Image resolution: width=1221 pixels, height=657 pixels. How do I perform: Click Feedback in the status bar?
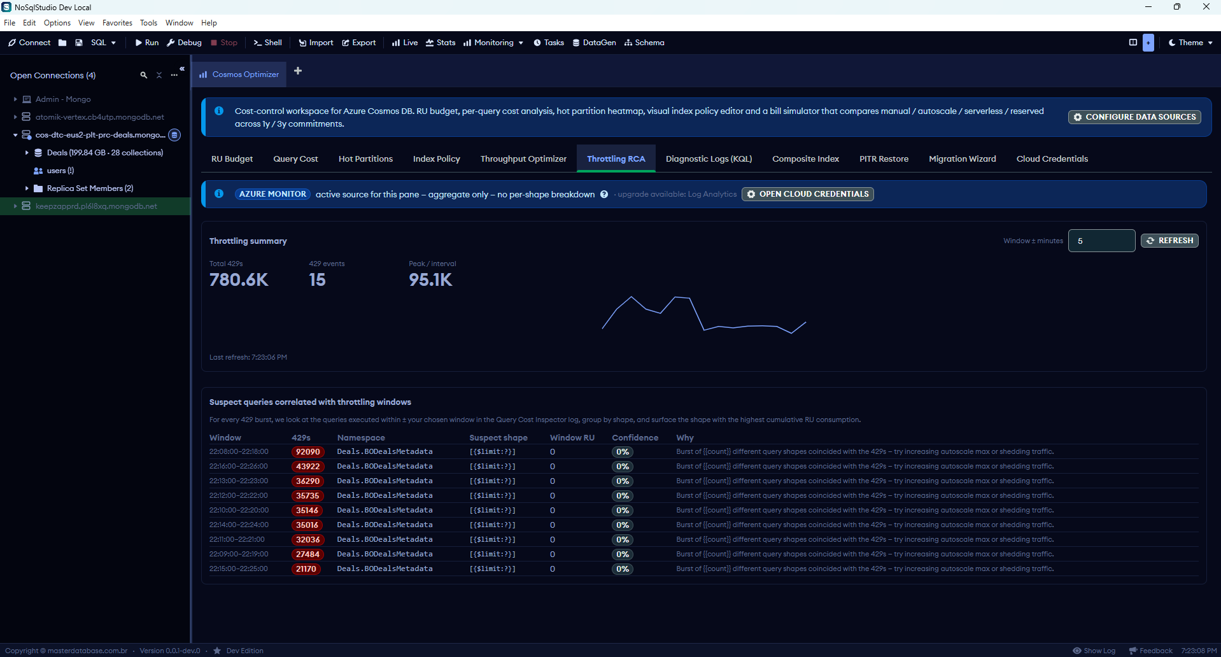tap(1150, 651)
